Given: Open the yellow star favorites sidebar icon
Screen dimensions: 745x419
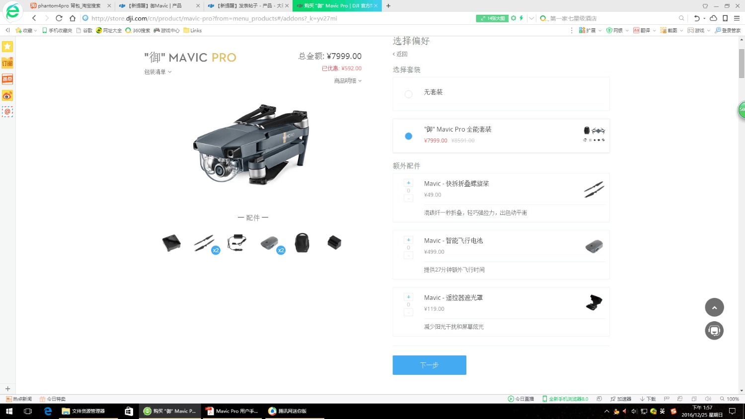Looking at the screenshot, I should pyautogui.click(x=7, y=47).
